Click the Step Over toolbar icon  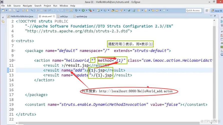pos(58,10)
